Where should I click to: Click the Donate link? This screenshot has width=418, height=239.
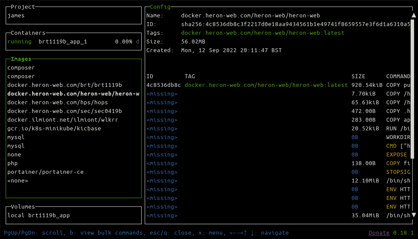pyautogui.click(x=379, y=233)
